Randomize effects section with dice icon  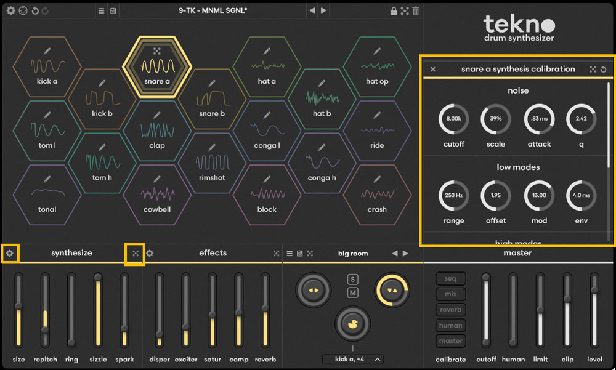pos(277,253)
